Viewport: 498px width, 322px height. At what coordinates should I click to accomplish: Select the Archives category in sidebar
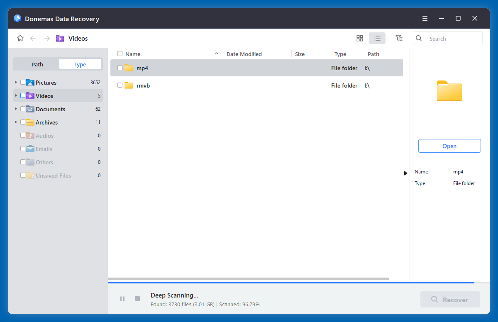point(47,122)
